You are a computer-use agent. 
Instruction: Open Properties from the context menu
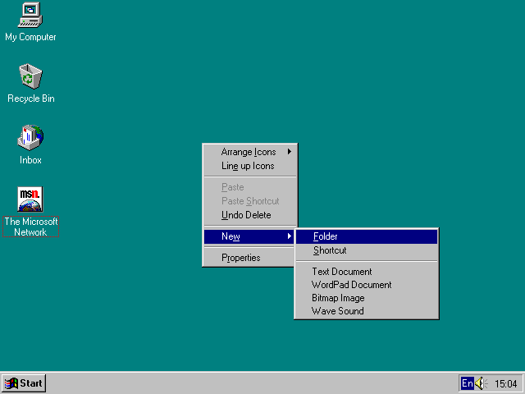coord(240,258)
